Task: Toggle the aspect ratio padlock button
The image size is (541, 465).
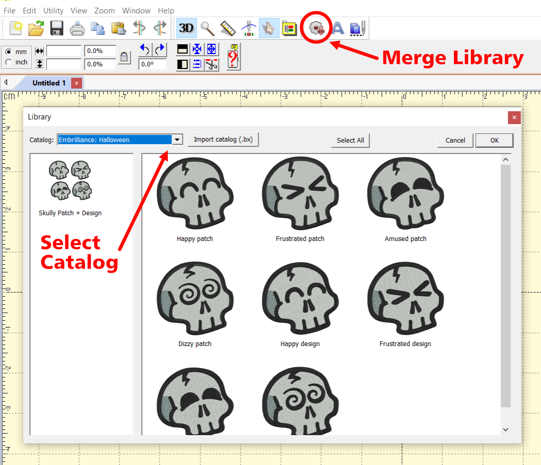Action: coord(124,57)
